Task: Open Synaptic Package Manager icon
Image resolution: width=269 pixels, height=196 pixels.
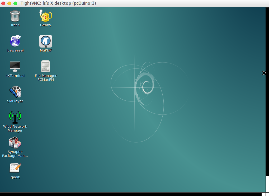Action: (x=15, y=142)
